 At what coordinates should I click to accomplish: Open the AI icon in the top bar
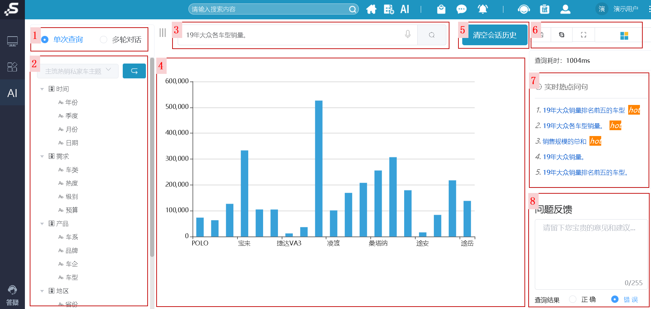tap(405, 9)
